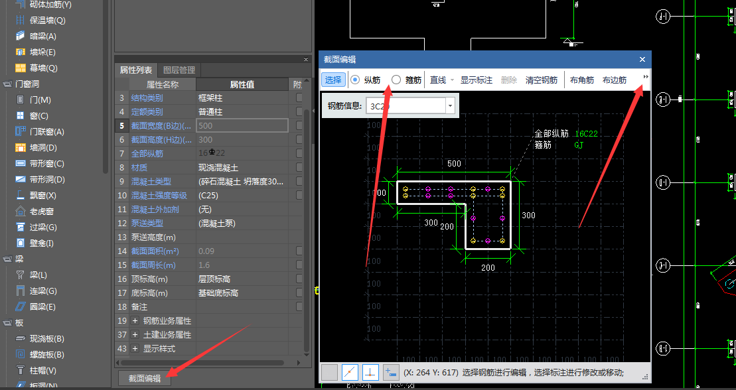
Task: Click the horizontal scrollbar of property list
Action: [202, 363]
